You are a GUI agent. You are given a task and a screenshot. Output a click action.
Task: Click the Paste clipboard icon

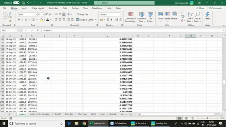pyautogui.click(x=5, y=15)
